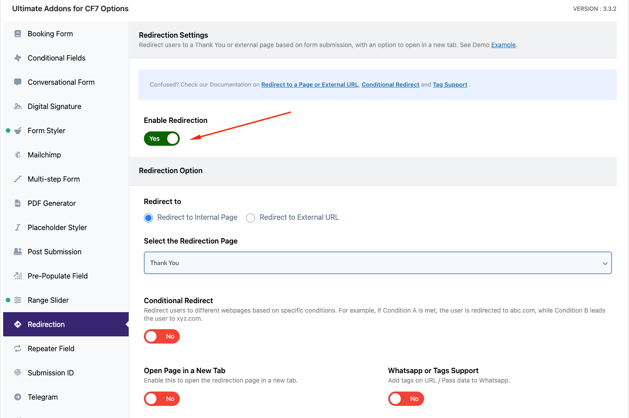Click the Mailchimp icon in the sidebar

click(x=18, y=155)
